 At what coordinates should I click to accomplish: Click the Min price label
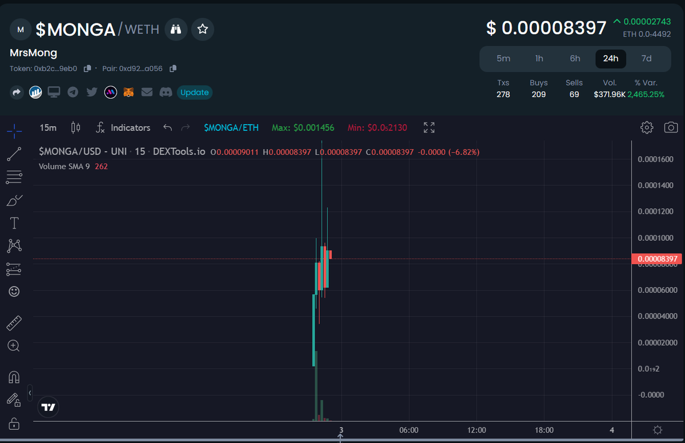pyautogui.click(x=377, y=127)
